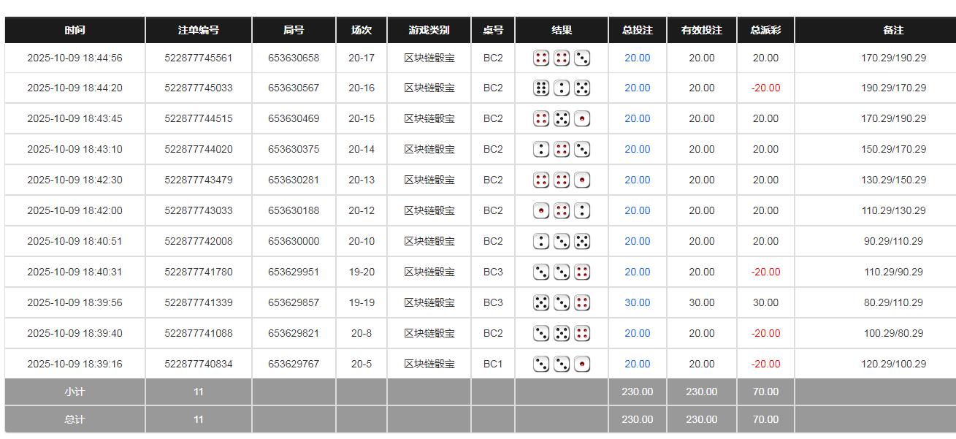Open the blue 30.00 total bet link
The width and height of the screenshot is (956, 439).
637,302
